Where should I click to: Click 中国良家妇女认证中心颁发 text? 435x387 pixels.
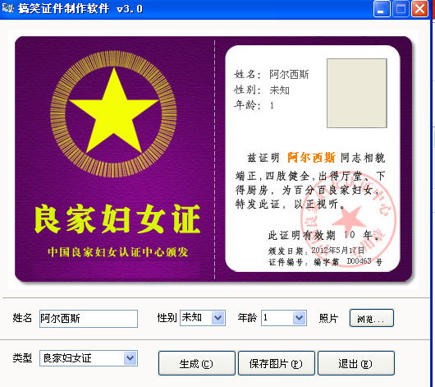[x=118, y=252]
